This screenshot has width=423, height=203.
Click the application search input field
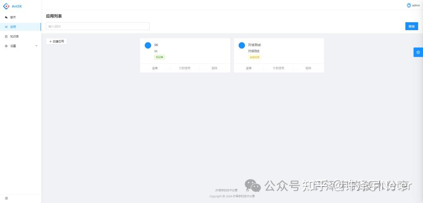pyautogui.click(x=98, y=26)
